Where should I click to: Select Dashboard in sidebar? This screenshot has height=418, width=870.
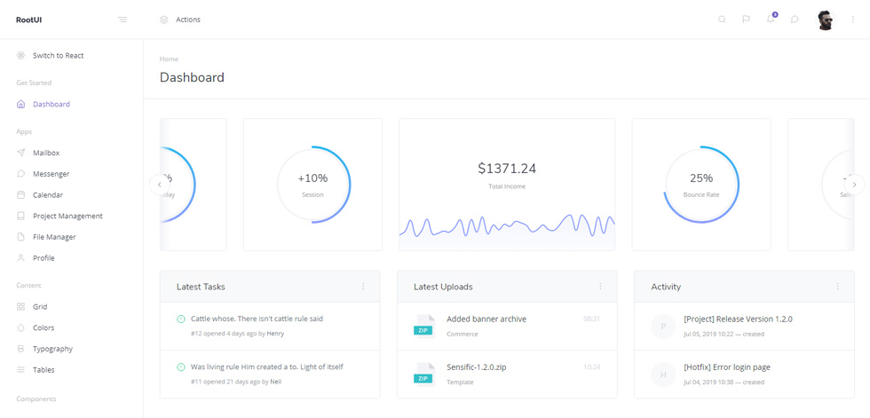coord(51,104)
